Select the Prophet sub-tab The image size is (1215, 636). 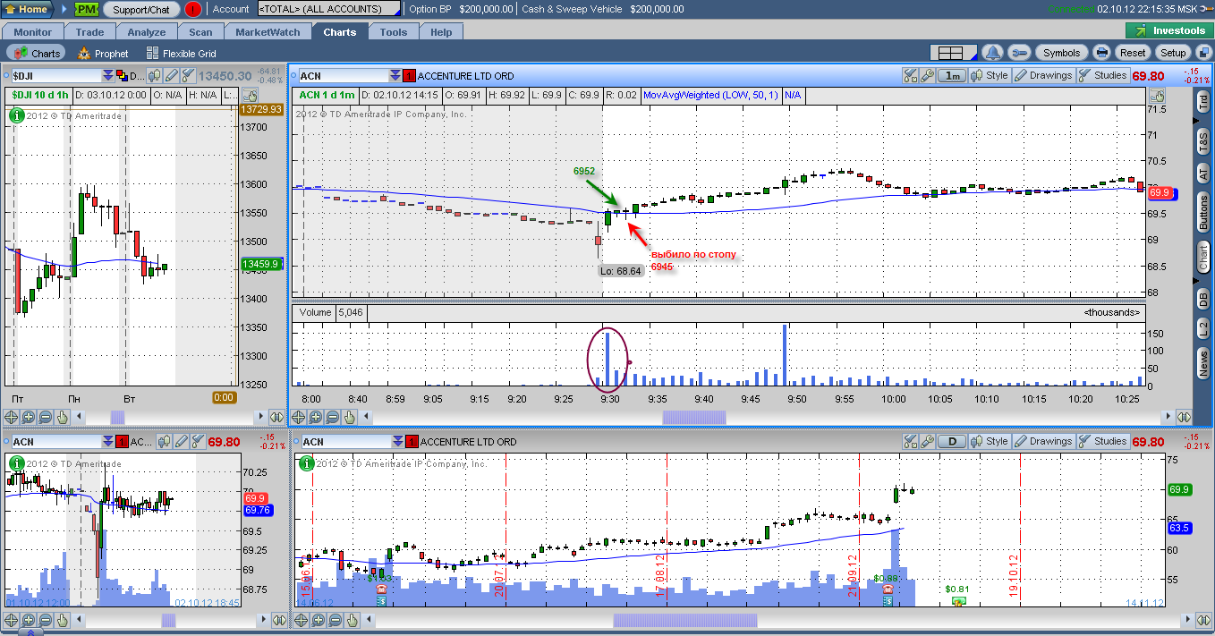[x=104, y=54]
